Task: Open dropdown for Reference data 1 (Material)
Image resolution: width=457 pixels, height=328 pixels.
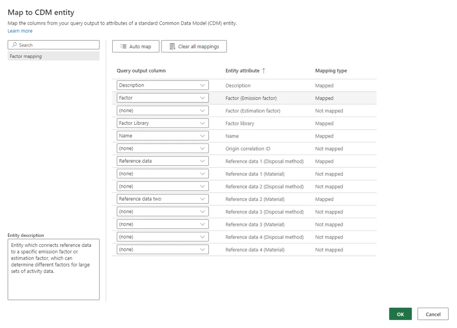Action: (x=163, y=174)
